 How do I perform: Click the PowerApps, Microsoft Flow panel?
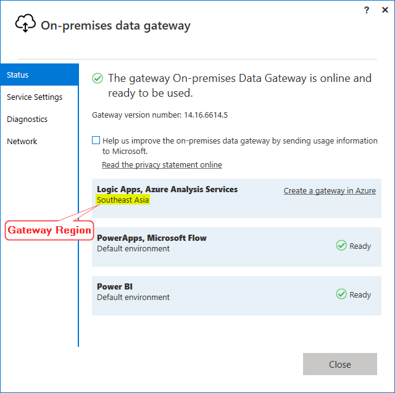click(236, 247)
